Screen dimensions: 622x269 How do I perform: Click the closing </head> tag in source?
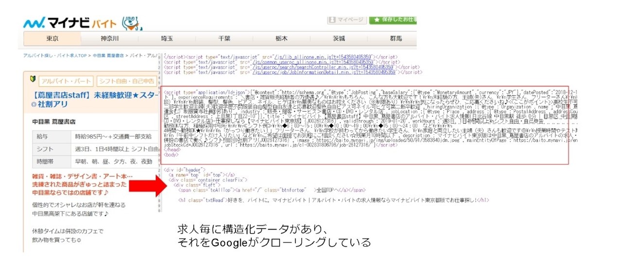tap(172, 150)
